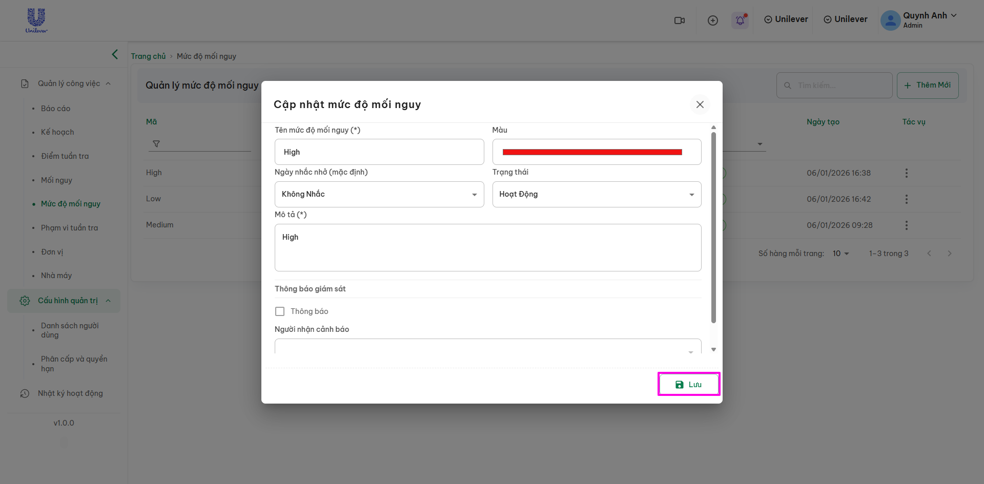
Task: Collapse sidebar with the left chevron icon
Action: pos(115,54)
